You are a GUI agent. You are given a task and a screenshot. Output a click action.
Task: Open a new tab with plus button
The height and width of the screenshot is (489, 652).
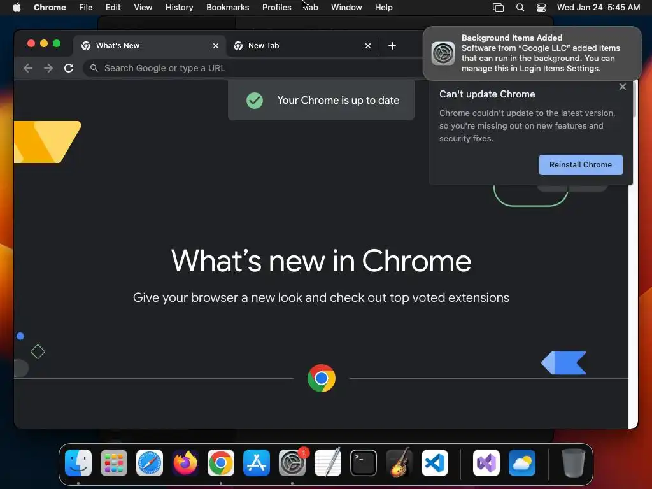tap(392, 46)
